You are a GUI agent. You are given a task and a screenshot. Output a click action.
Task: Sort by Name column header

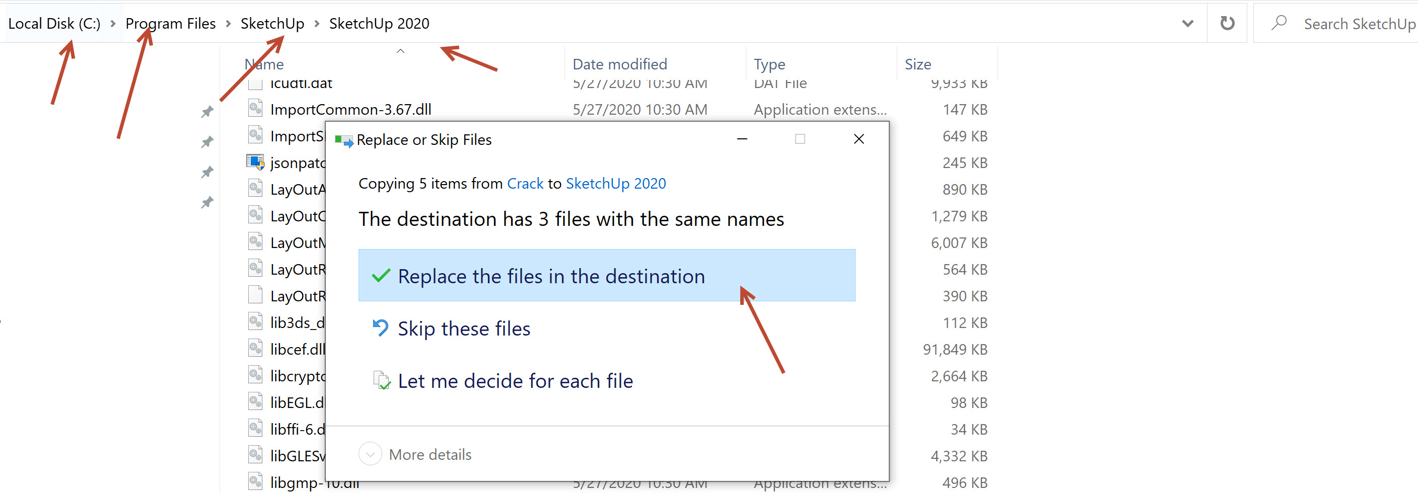point(264,64)
